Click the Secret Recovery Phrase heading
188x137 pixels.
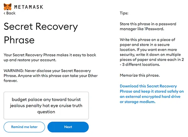41,33
